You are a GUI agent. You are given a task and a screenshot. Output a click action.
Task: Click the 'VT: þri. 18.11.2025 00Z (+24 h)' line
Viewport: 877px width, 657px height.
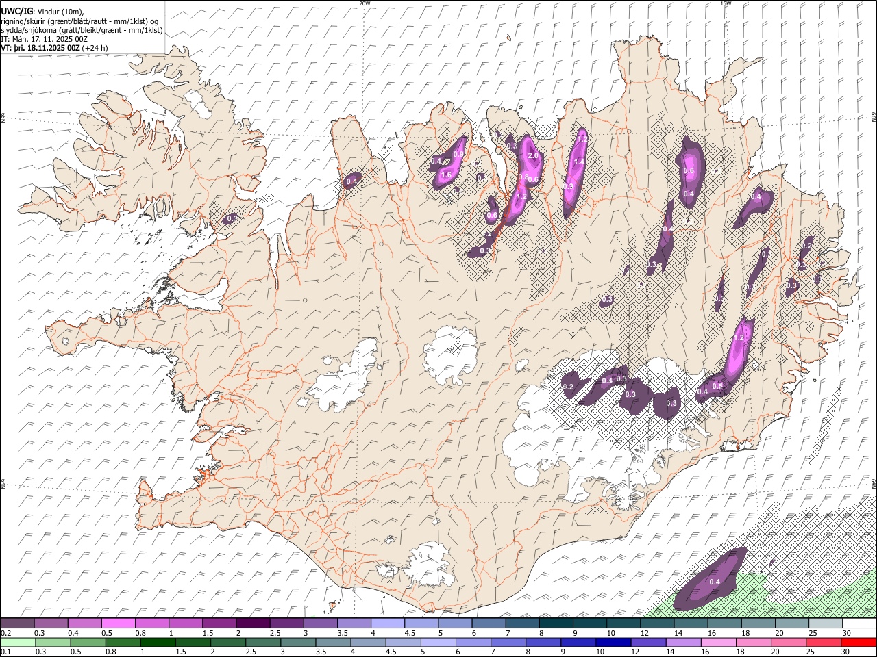(55, 48)
